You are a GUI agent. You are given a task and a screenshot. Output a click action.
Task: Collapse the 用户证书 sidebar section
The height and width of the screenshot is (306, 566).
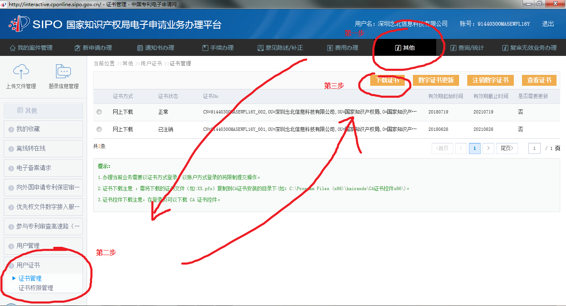(43, 265)
